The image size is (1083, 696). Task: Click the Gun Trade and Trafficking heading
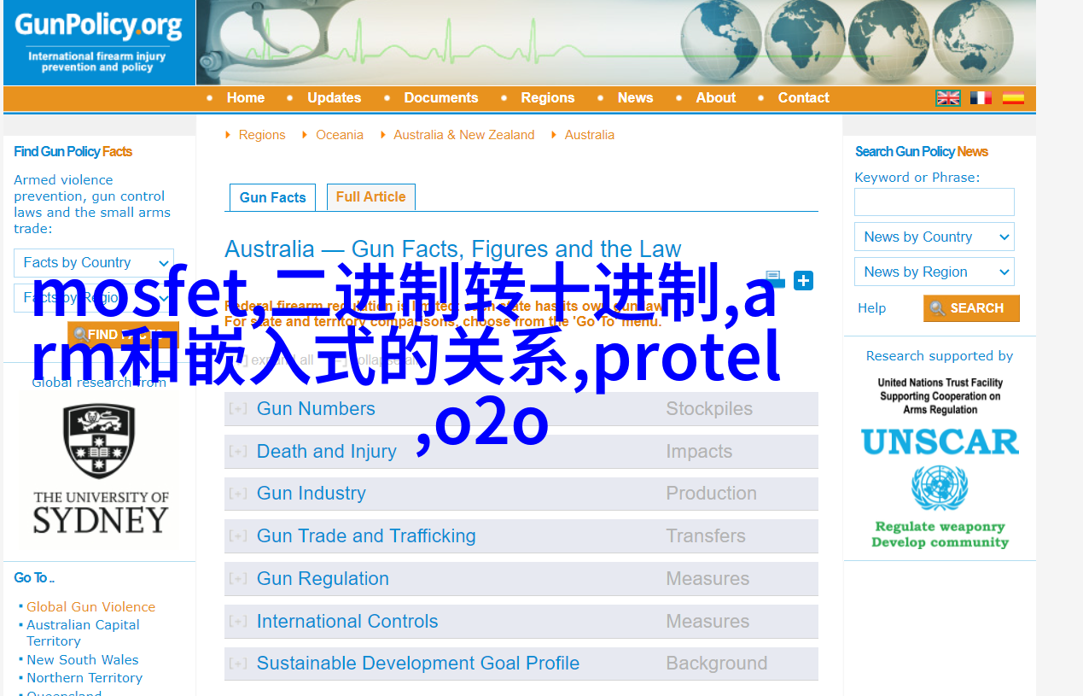[x=366, y=536]
